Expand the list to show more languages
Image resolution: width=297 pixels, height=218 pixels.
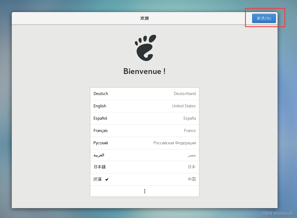click(x=144, y=191)
